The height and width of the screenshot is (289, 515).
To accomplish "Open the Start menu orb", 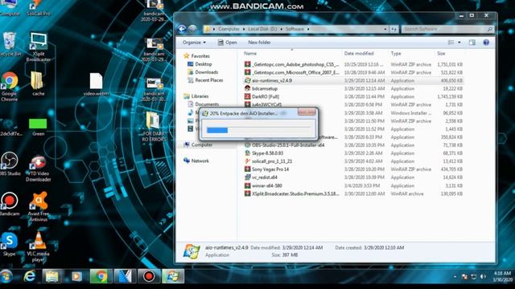I will [x=6, y=276].
